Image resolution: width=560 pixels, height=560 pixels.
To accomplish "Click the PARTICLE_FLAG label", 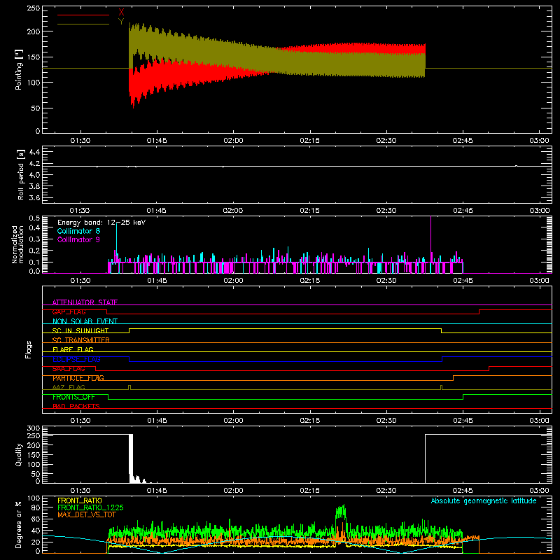I will 78,378.
